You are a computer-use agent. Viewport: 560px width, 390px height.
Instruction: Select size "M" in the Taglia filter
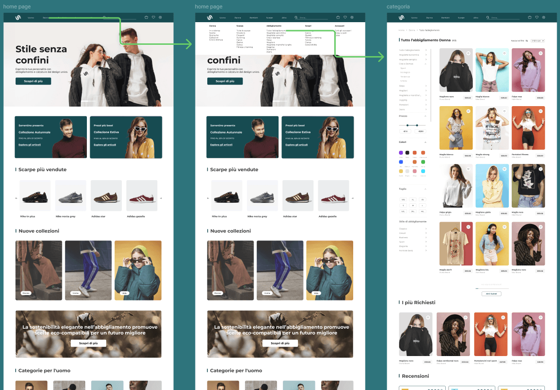413,205
